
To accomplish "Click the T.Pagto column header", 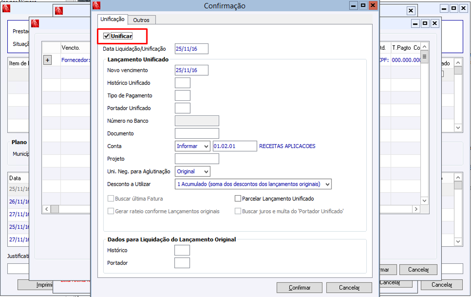I will (401, 47).
